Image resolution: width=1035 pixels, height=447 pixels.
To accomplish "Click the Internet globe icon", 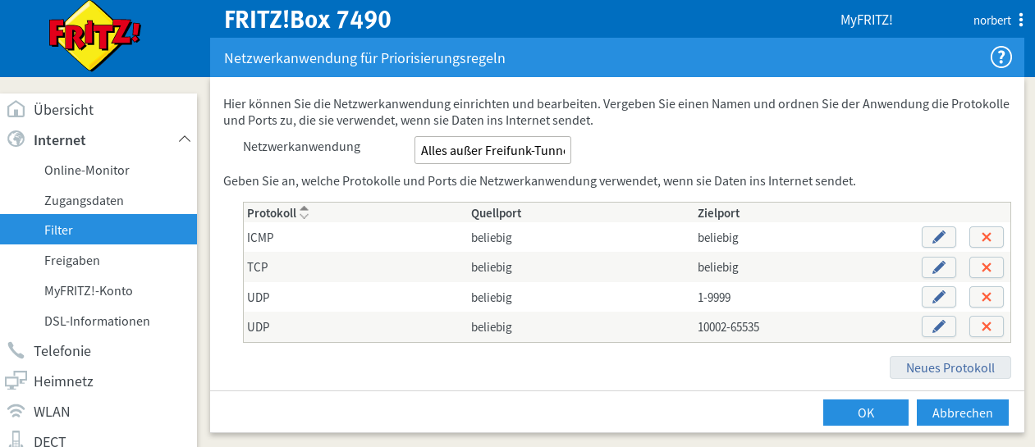I will pyautogui.click(x=16, y=139).
